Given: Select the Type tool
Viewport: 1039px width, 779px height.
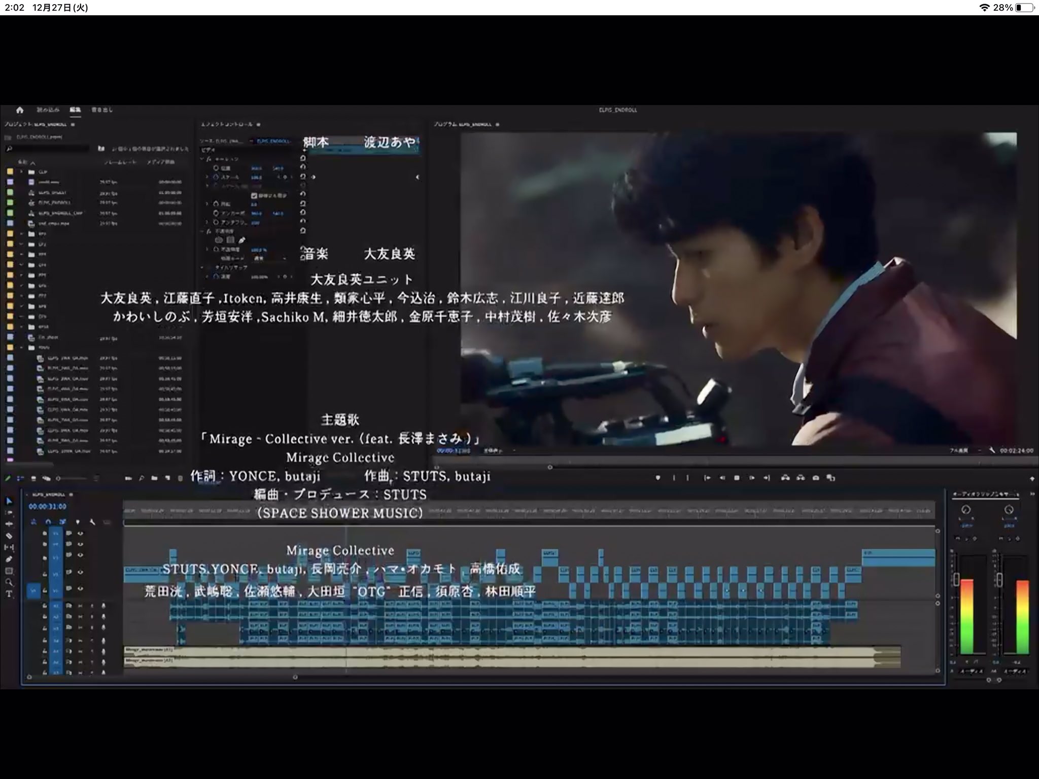Looking at the screenshot, I should pyautogui.click(x=9, y=594).
